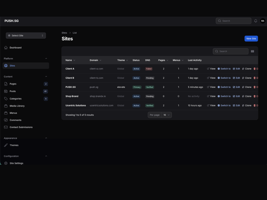
Task: Collapse the Appearance sidebar section
Action: [46, 138]
